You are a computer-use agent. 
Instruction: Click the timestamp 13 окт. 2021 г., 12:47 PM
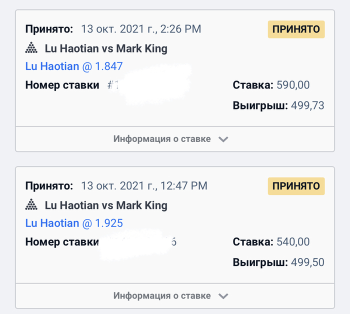click(144, 186)
